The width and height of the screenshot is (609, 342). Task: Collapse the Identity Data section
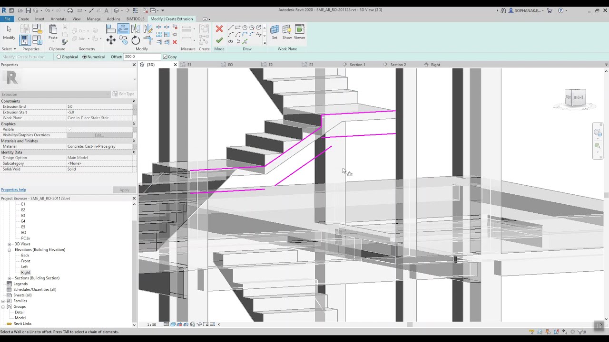point(133,152)
